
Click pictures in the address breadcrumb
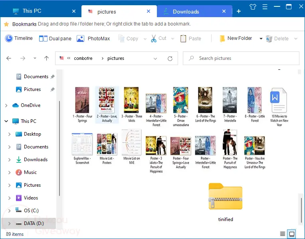[116, 58]
